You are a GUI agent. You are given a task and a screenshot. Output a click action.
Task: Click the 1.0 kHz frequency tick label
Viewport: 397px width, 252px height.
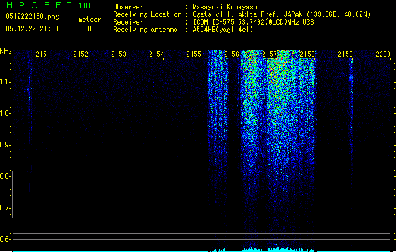pos(5,113)
